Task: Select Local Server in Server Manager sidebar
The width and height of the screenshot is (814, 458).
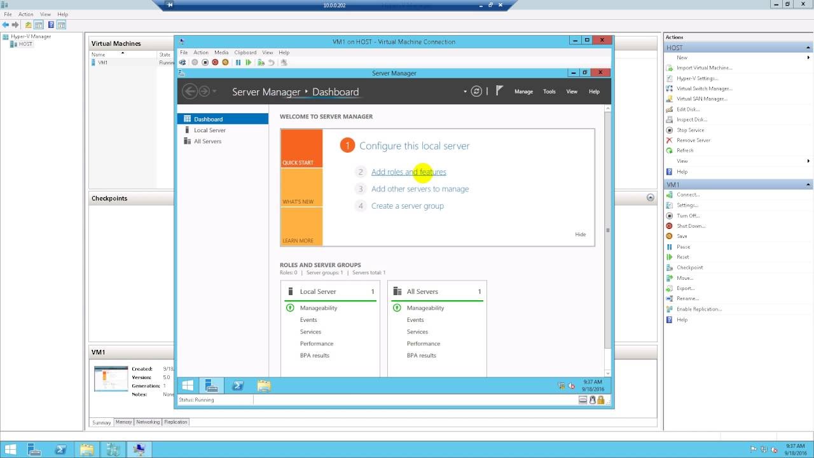Action: click(x=223, y=130)
